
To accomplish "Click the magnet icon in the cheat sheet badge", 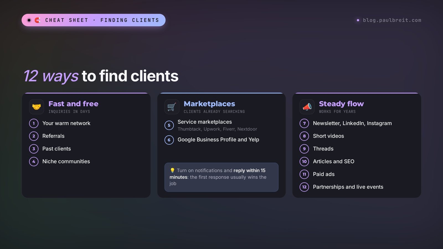I will tap(37, 20).
